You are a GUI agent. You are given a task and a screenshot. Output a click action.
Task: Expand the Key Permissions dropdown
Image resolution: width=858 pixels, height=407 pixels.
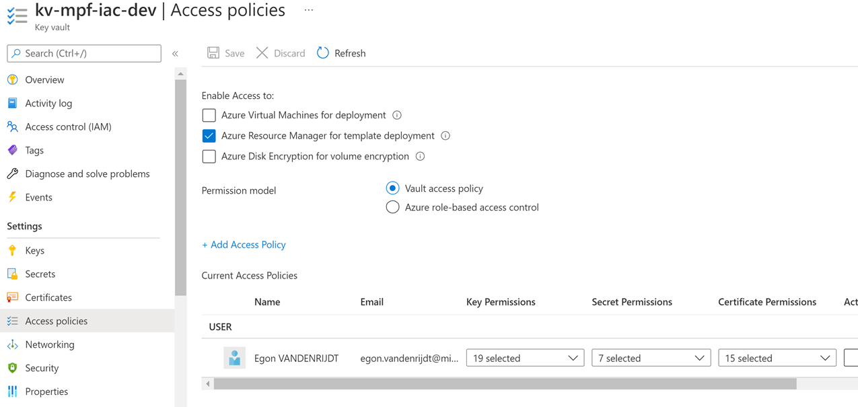coord(525,359)
